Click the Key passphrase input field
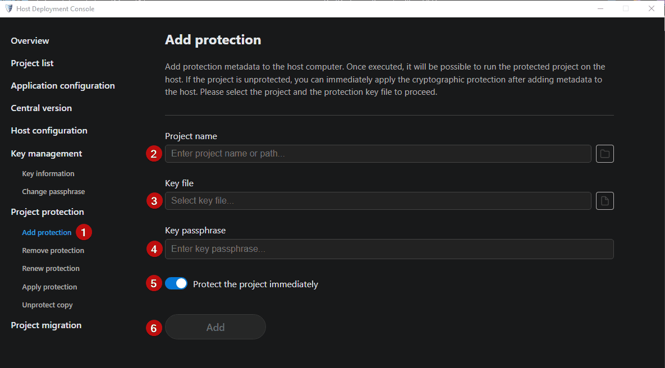Image resolution: width=665 pixels, height=368 pixels. point(389,249)
